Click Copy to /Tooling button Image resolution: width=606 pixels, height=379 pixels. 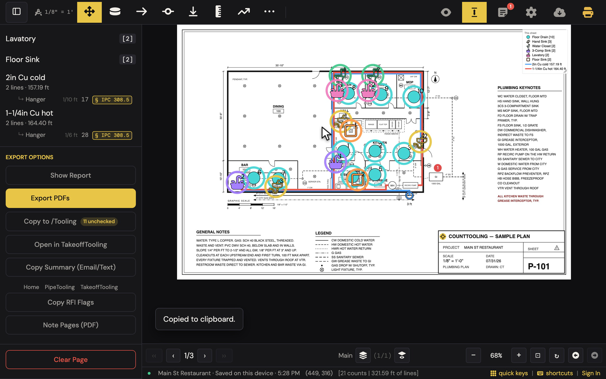pyautogui.click(x=71, y=221)
